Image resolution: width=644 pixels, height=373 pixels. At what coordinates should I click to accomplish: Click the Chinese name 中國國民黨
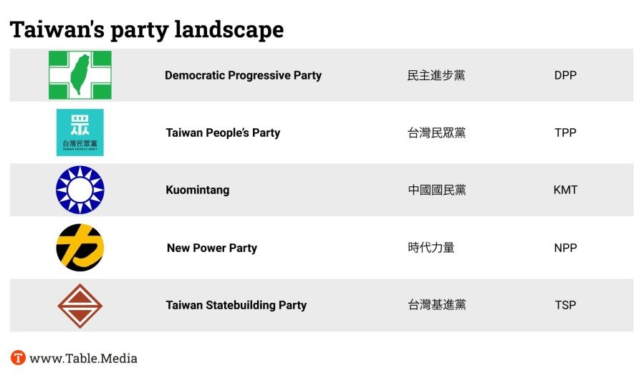437,190
